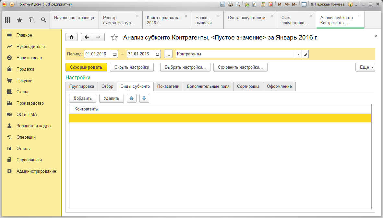Select the highlighted empty yellow row
Viewport: 383px width, 218px height.
[220, 118]
